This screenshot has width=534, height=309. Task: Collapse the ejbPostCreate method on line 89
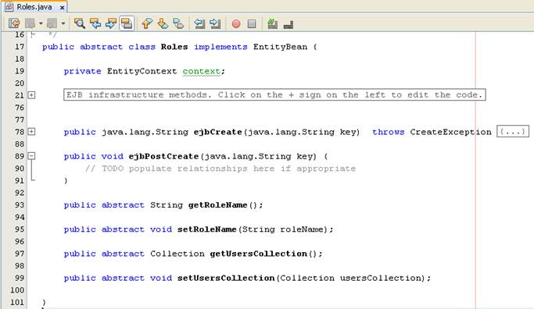point(31,156)
